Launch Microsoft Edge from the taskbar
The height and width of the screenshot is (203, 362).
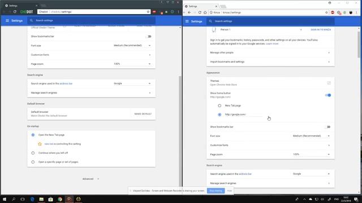click(x=32, y=199)
